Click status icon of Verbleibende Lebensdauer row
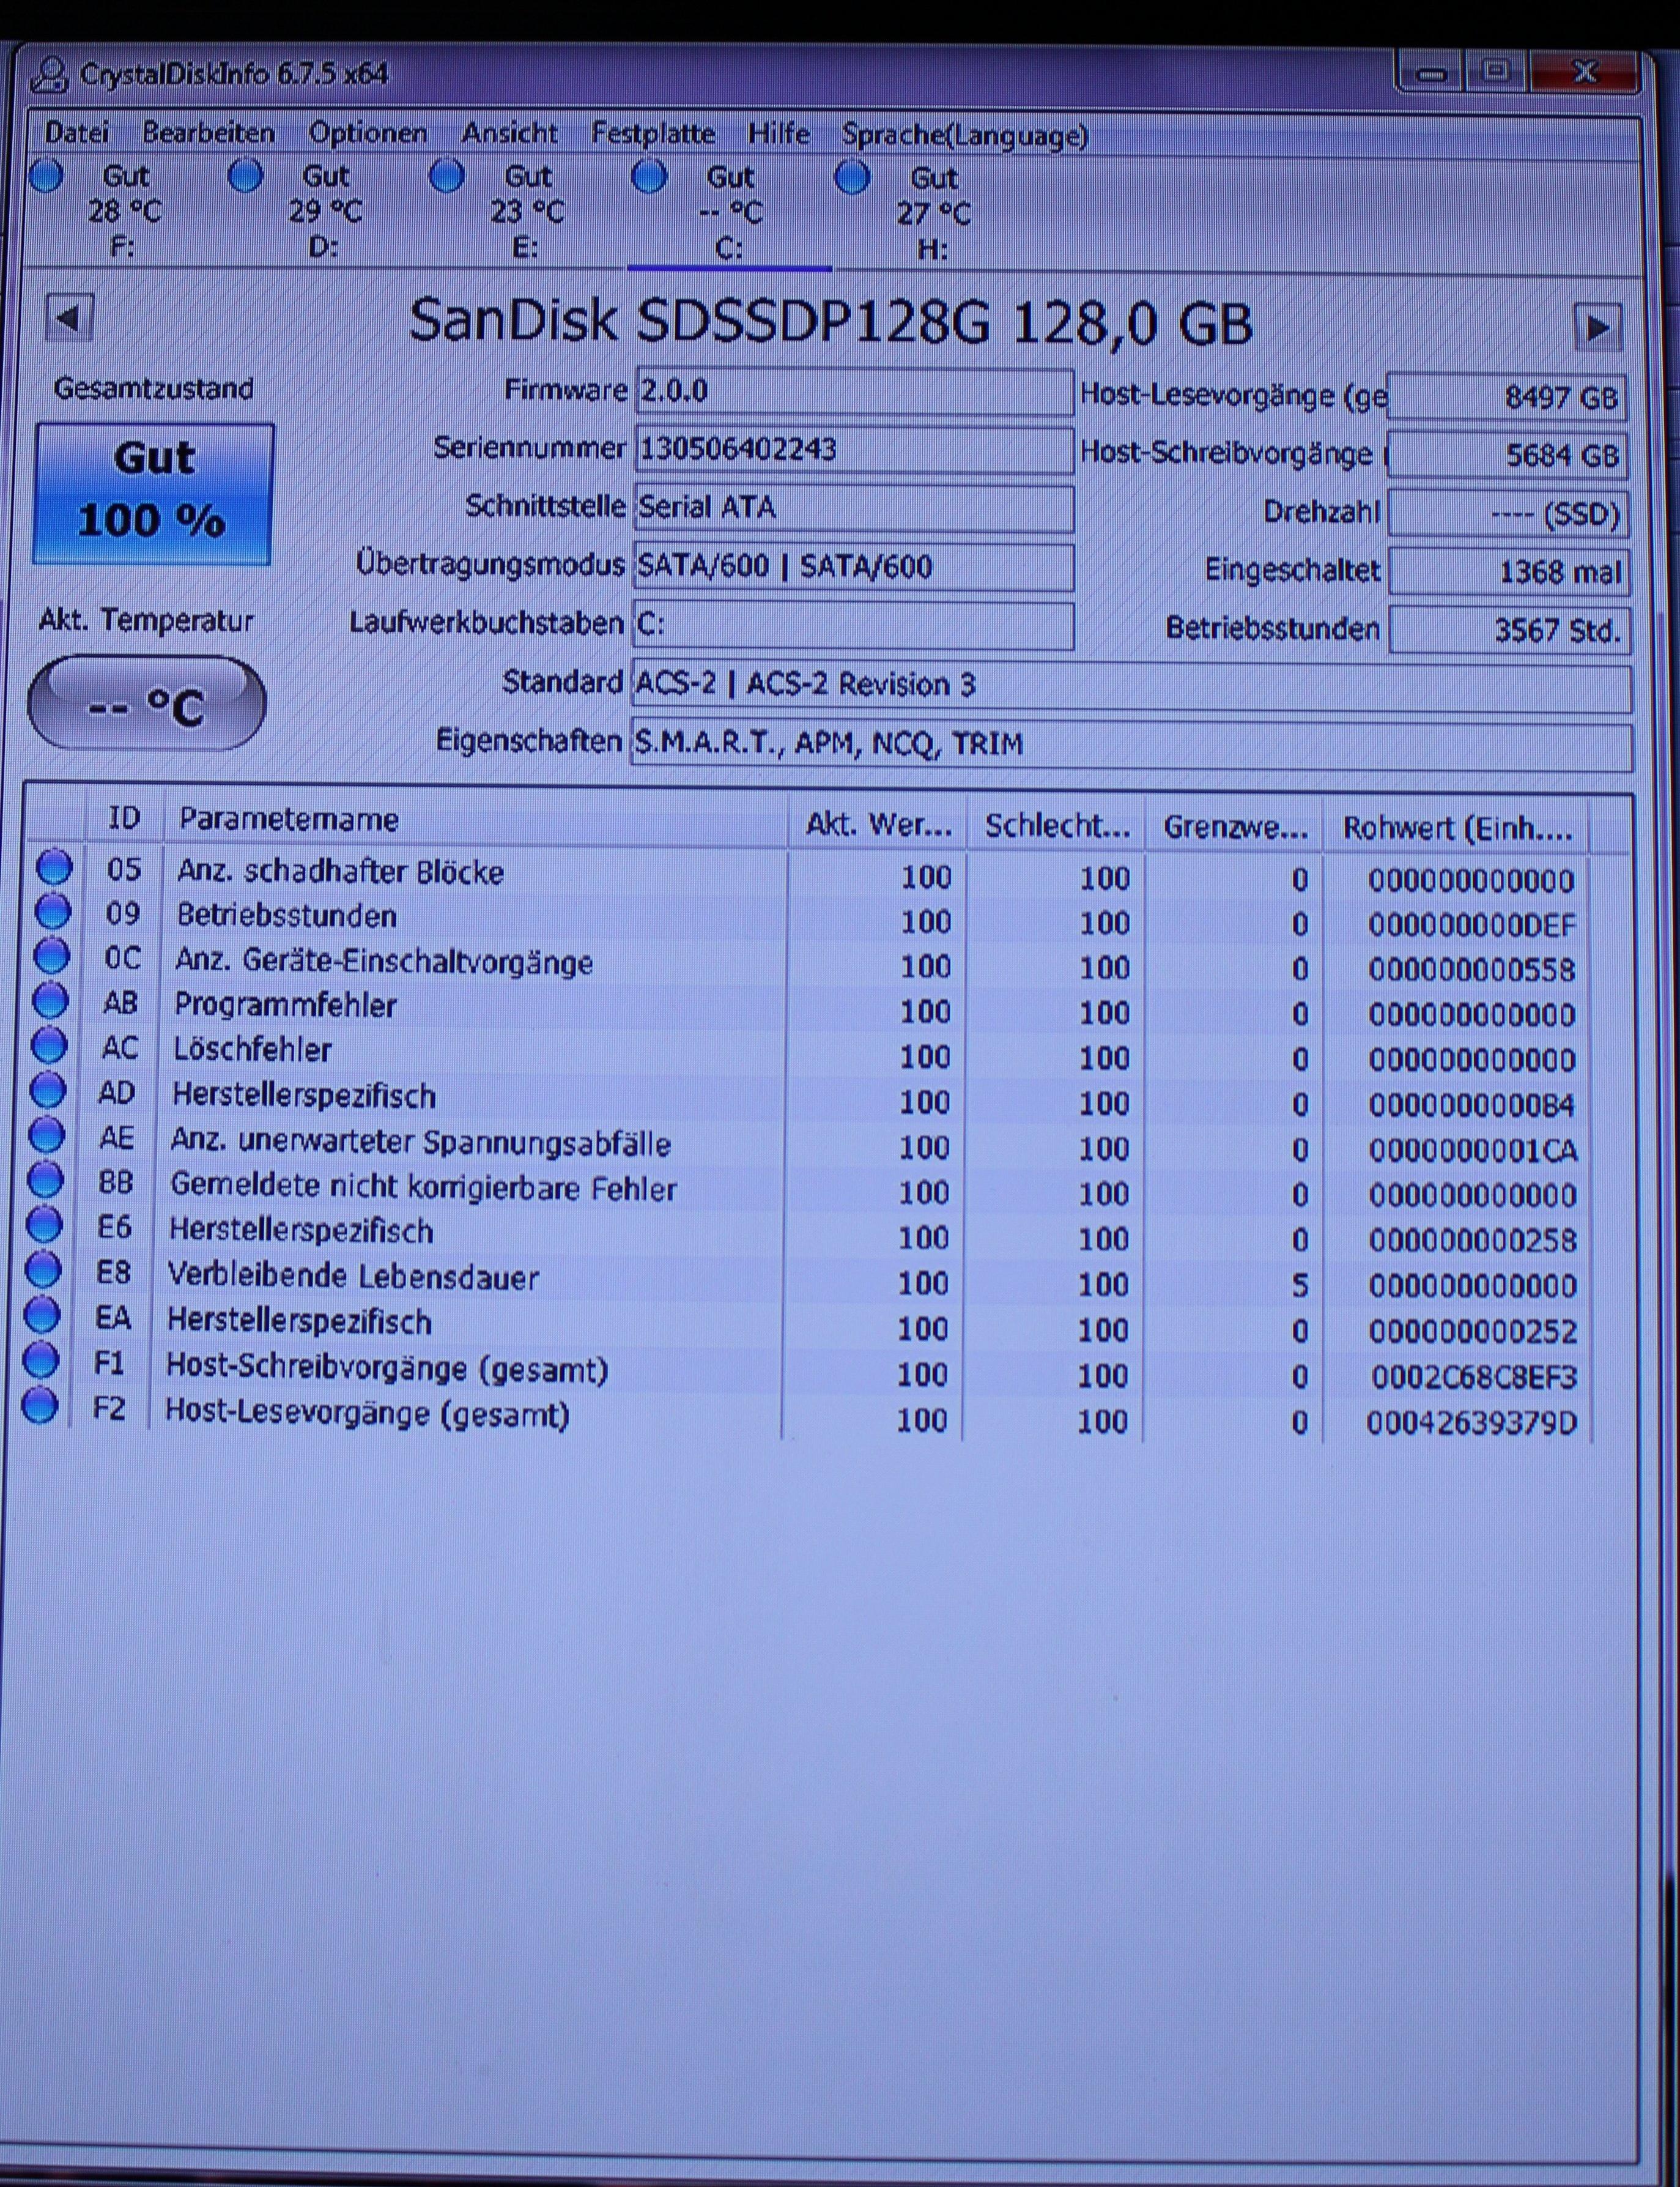 [43, 1270]
